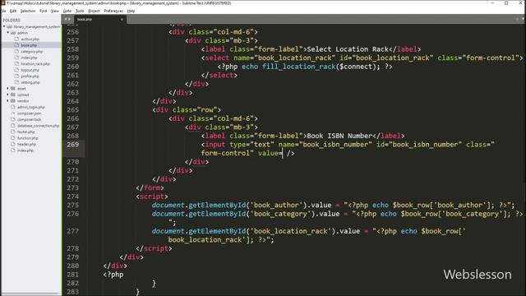The height and width of the screenshot is (296, 526).
Task: Click the next tab arrow
Action: click(69, 19)
